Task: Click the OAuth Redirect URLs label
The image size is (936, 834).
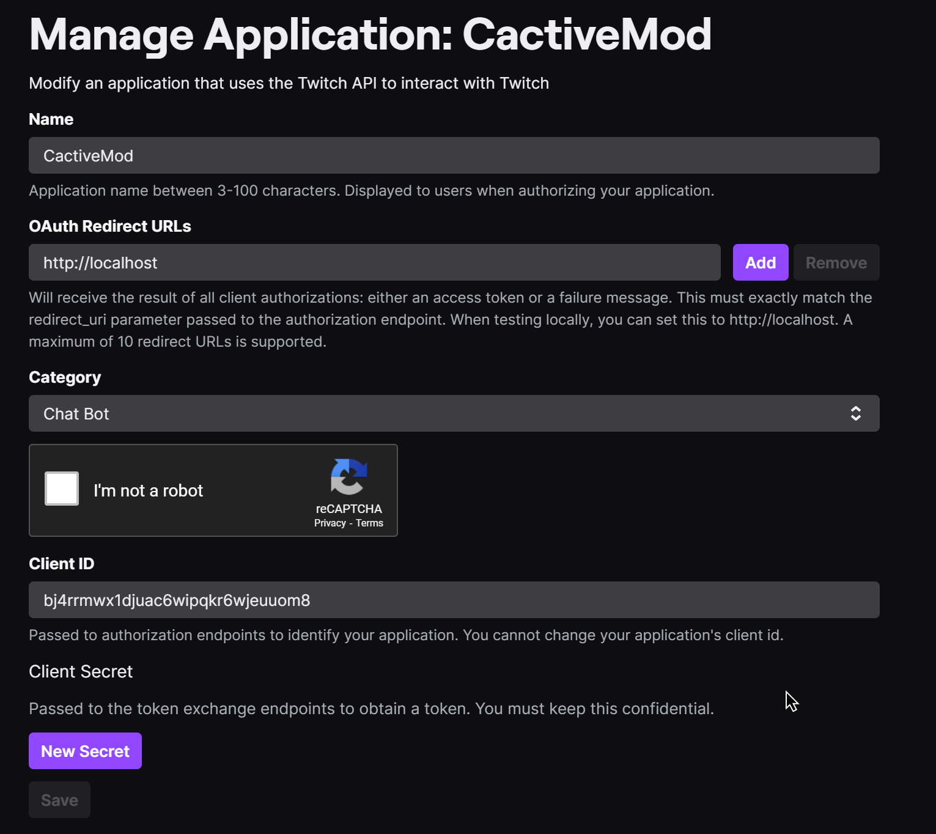Action: tap(110, 226)
